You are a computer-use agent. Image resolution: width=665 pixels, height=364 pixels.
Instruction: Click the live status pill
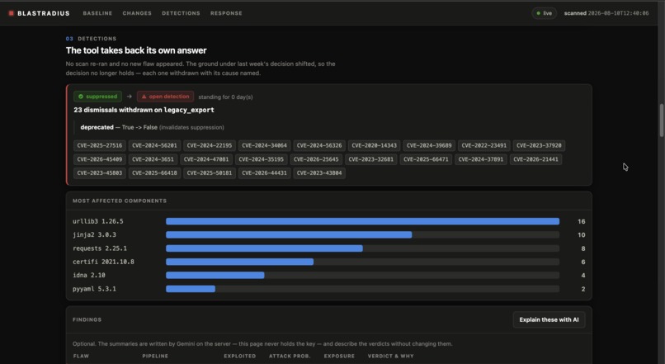point(545,13)
